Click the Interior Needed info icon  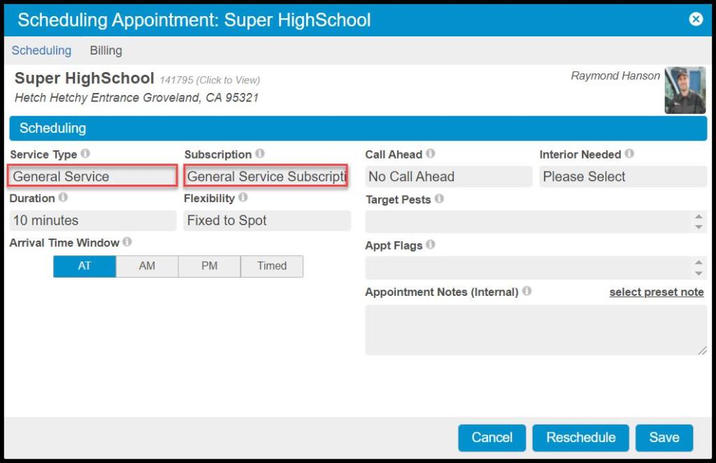pyautogui.click(x=629, y=153)
